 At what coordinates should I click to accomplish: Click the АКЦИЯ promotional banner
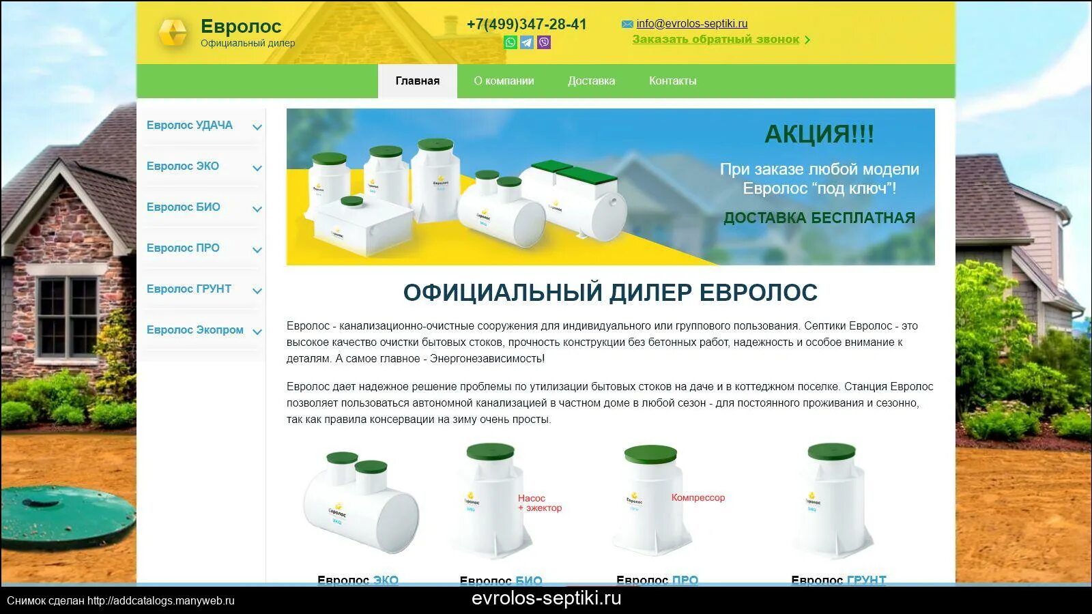[x=611, y=186]
